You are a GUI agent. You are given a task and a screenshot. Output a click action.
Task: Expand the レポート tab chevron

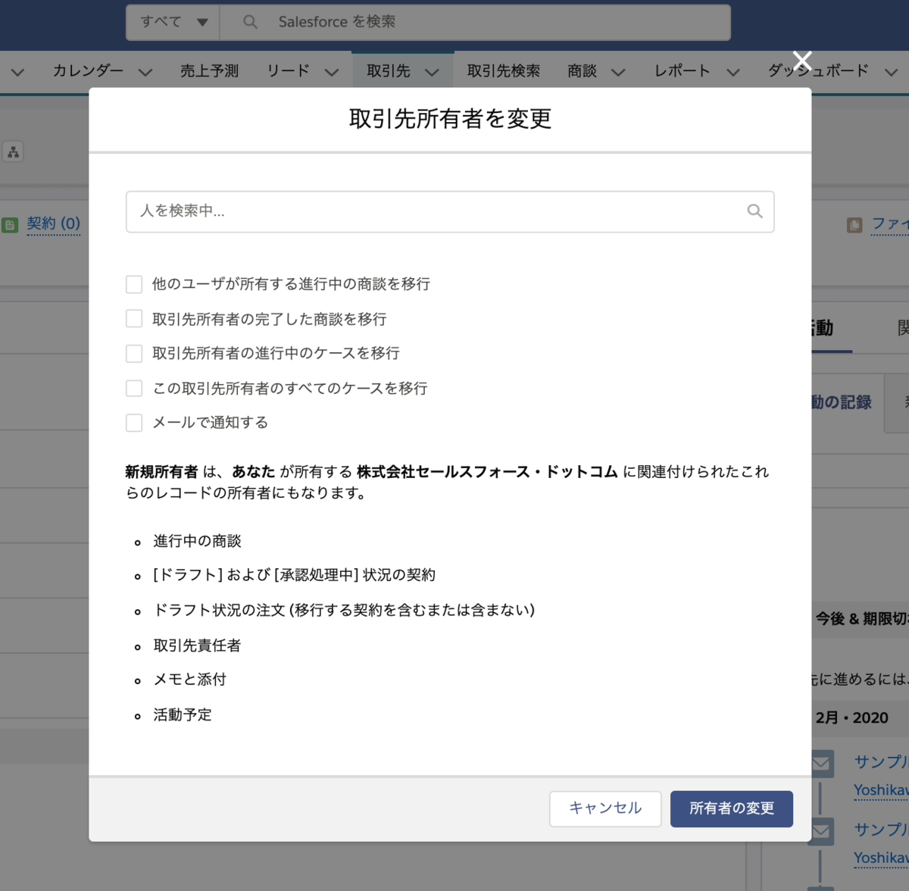[733, 72]
